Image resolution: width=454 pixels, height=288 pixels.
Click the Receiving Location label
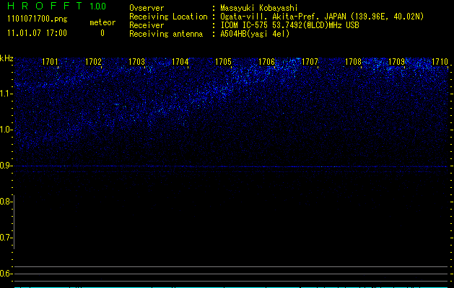coord(168,17)
